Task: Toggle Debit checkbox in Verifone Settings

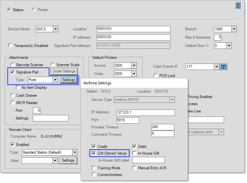Action: click(134, 146)
